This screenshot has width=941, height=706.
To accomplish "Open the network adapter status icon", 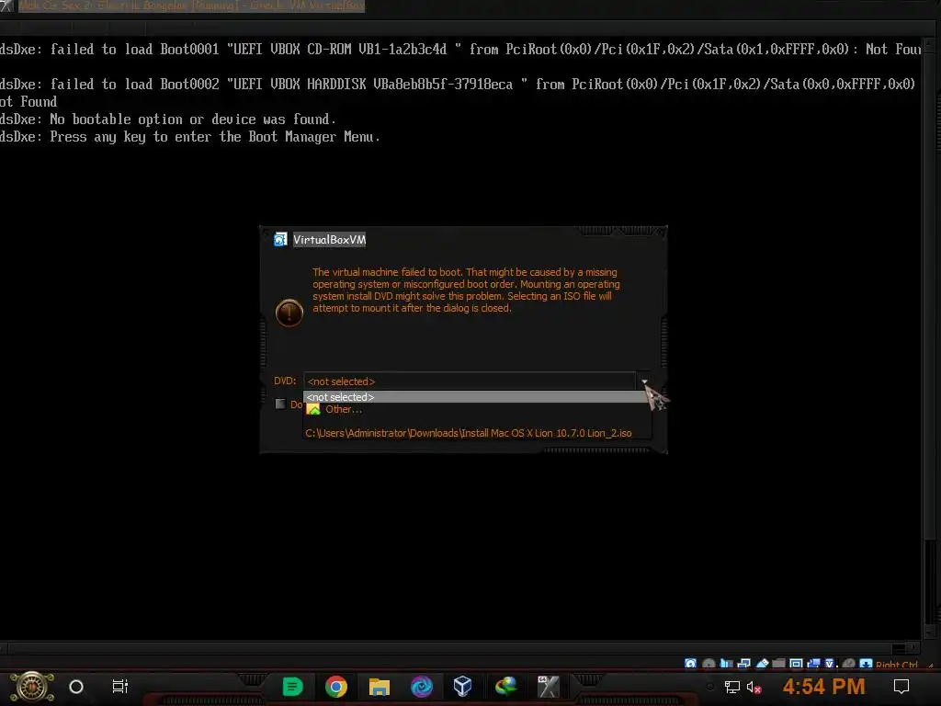I will tap(744, 664).
